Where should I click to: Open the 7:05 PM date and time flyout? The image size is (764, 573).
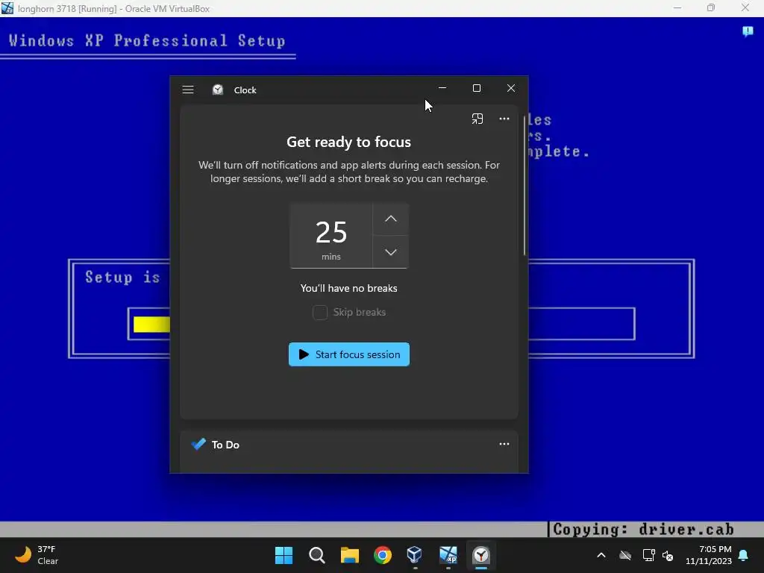pyautogui.click(x=709, y=555)
